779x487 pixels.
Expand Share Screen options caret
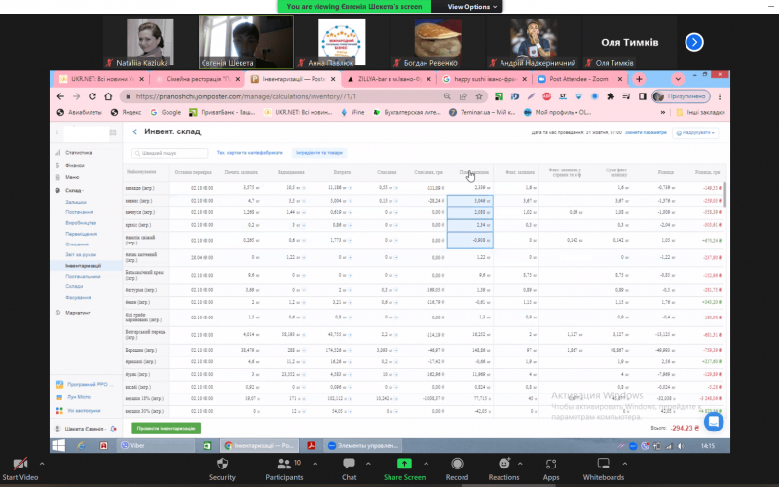click(426, 464)
